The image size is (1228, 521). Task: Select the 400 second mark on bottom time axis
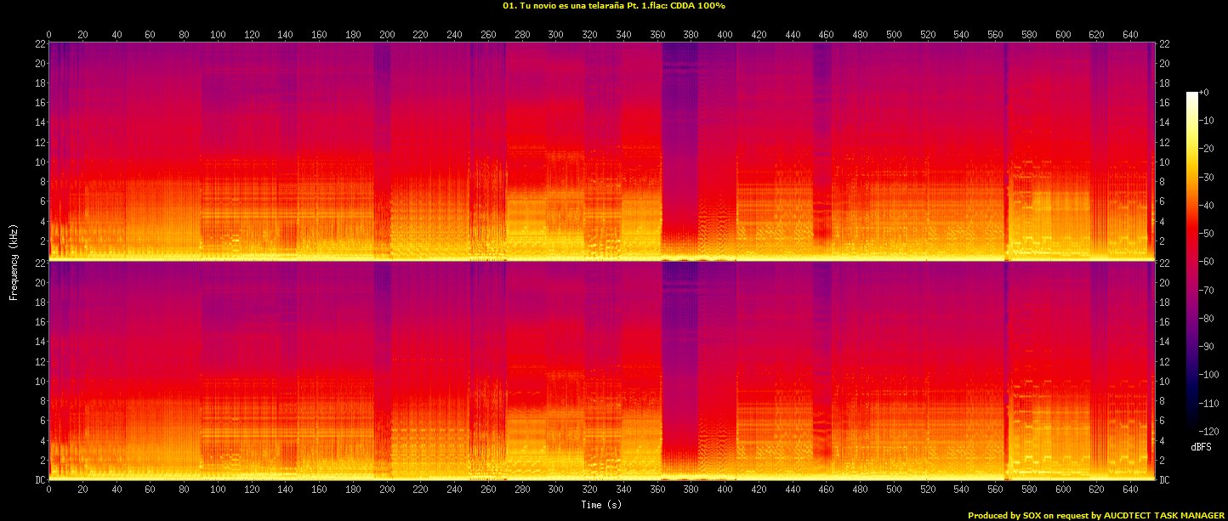(x=725, y=490)
